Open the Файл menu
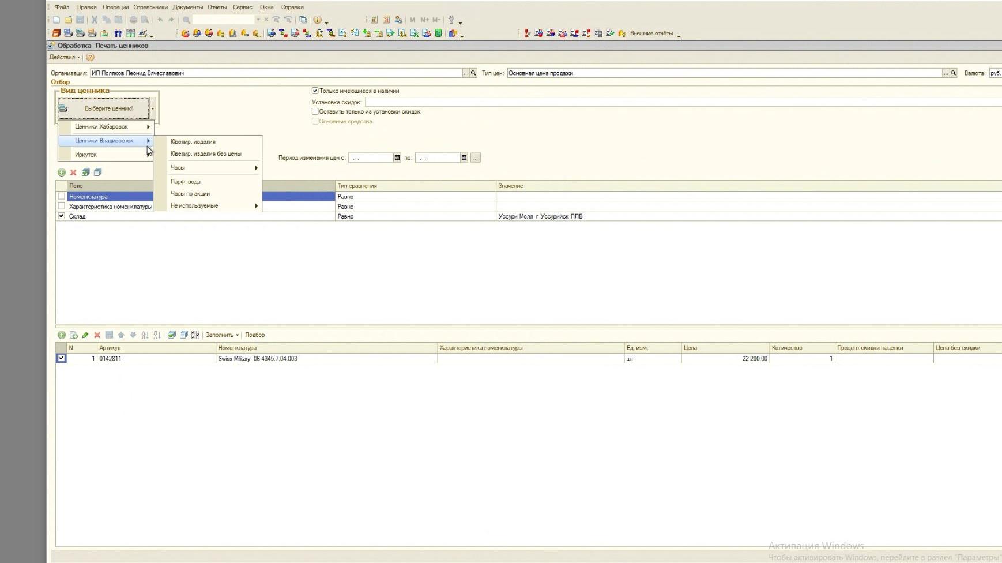 tap(62, 7)
